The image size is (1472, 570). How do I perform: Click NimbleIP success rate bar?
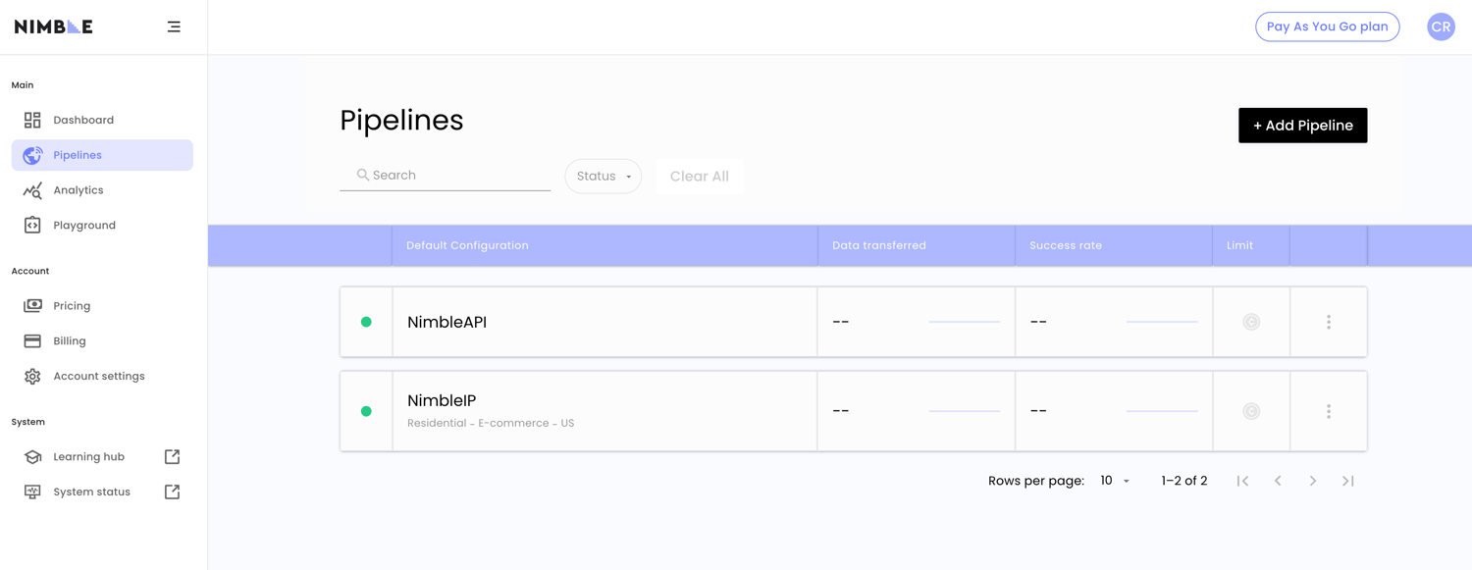coord(1162,411)
